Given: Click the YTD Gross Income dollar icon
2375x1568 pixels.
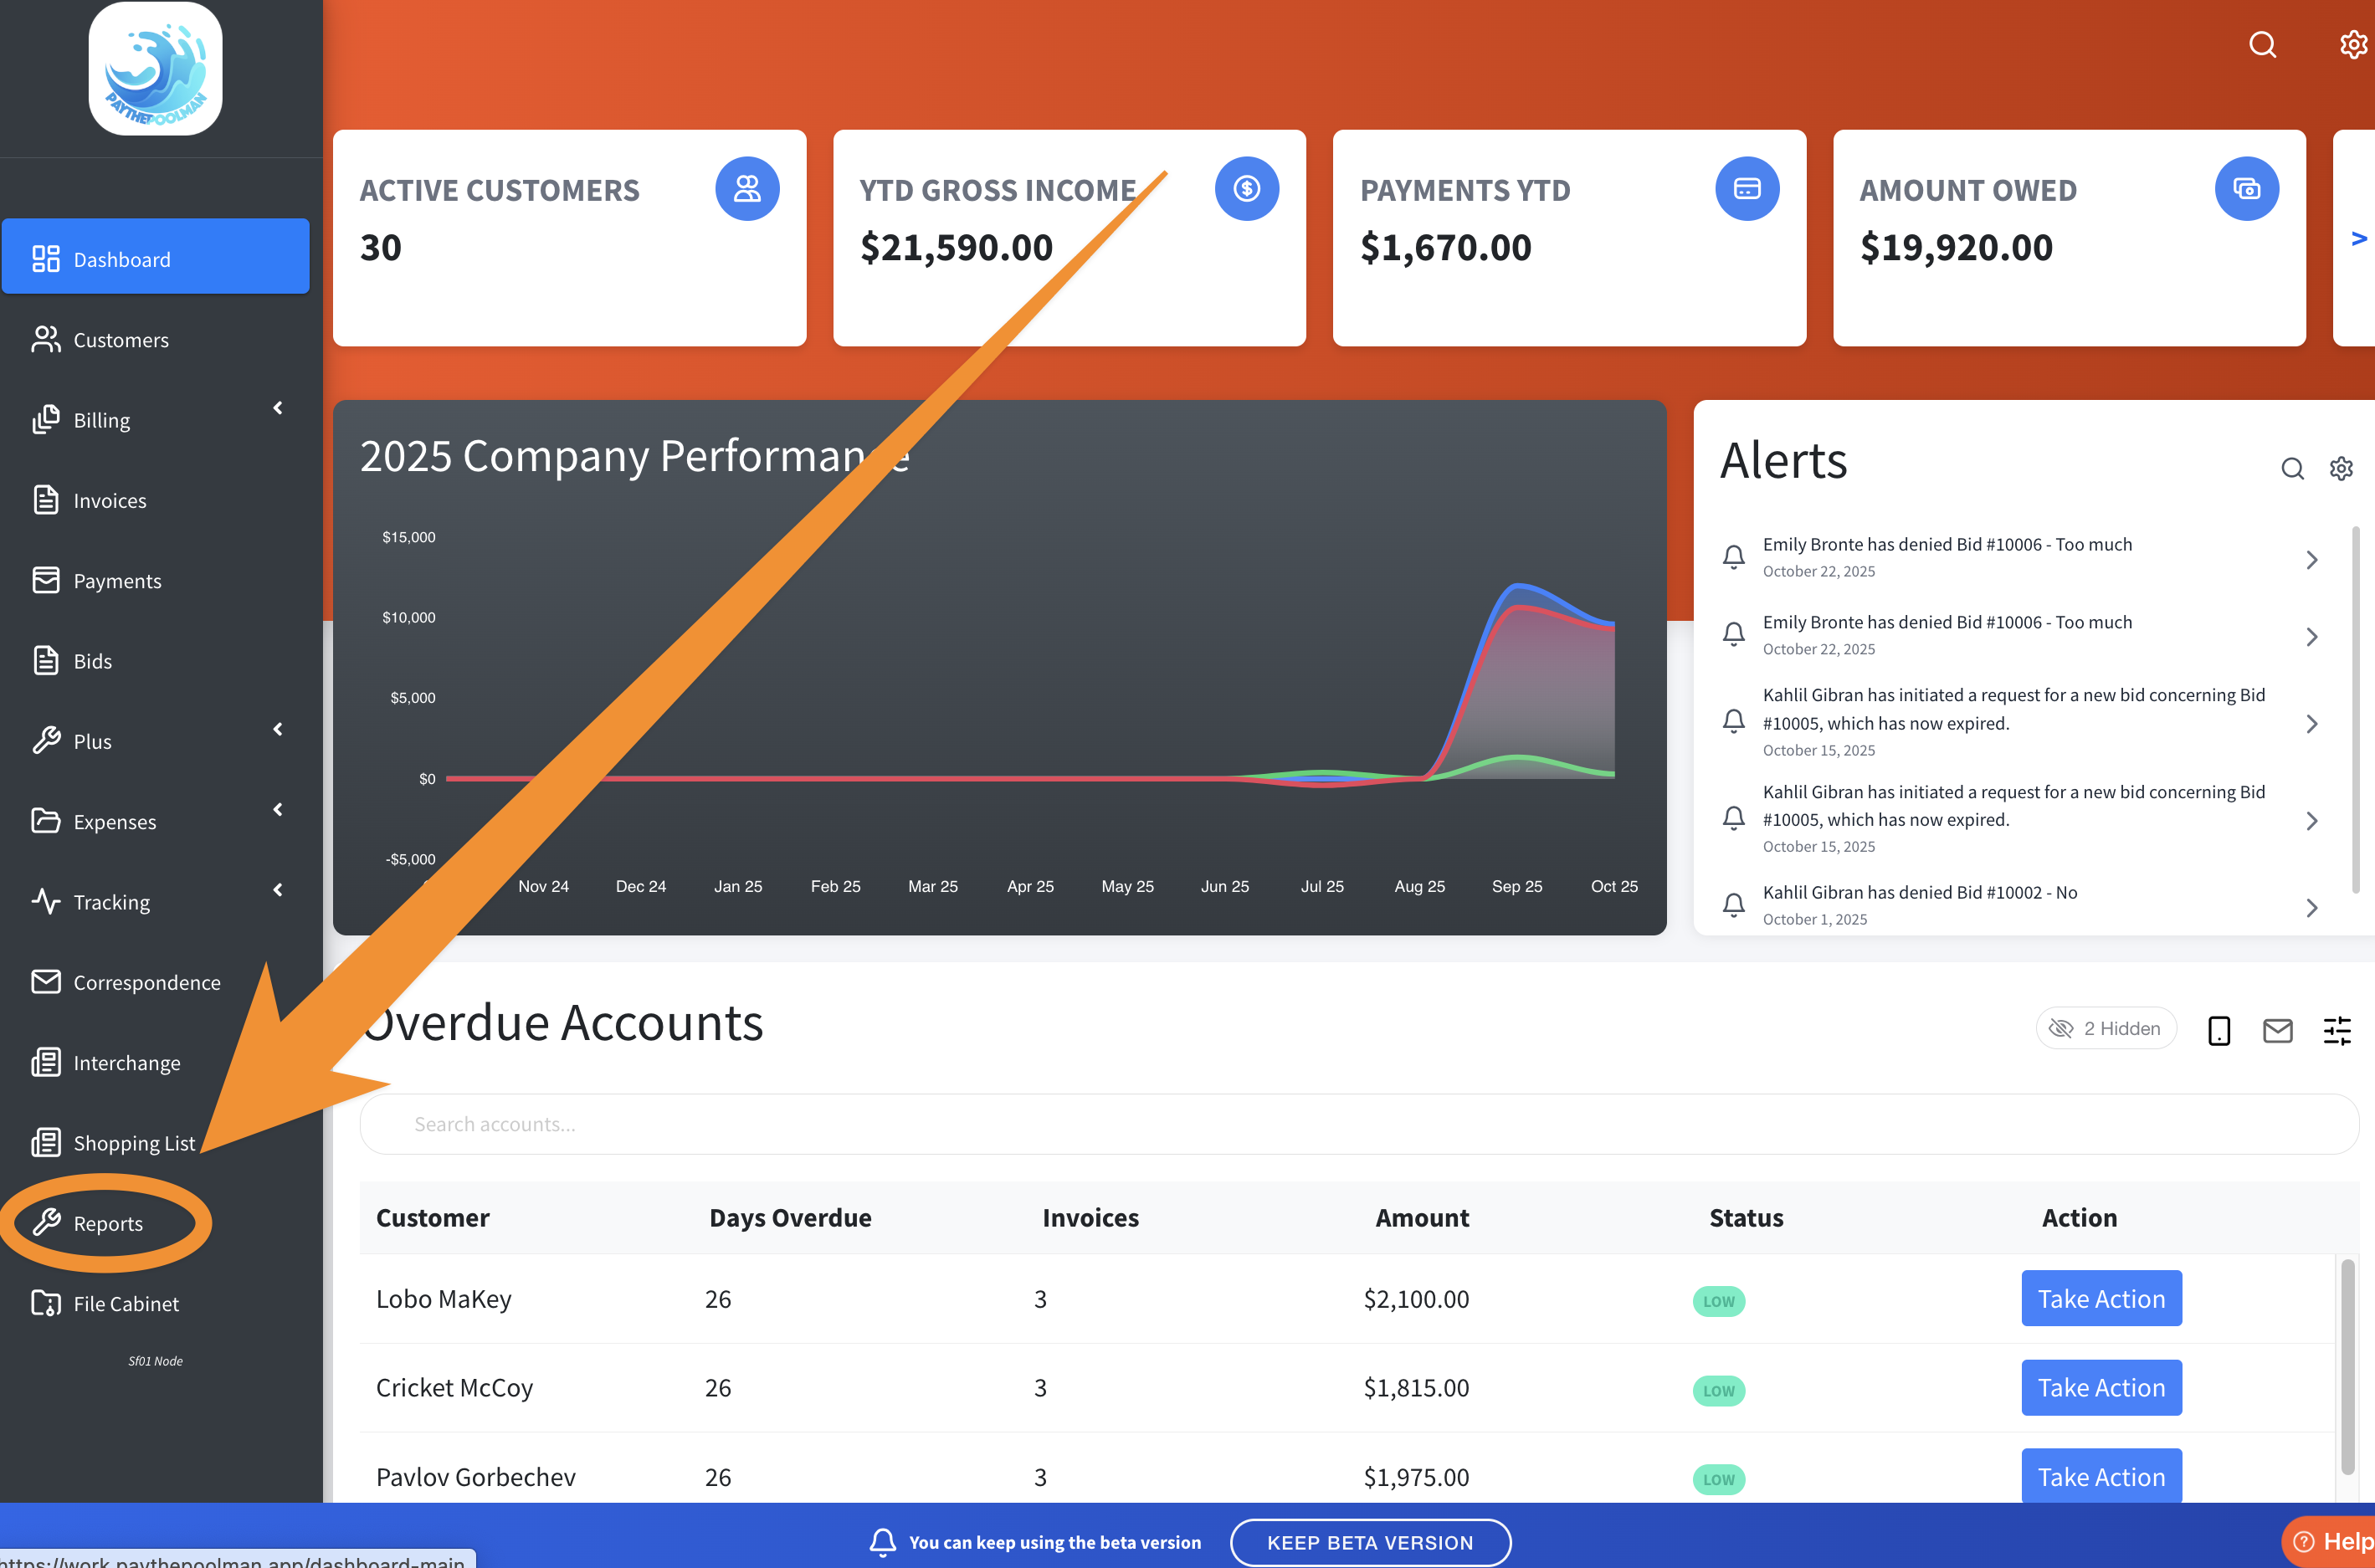Looking at the screenshot, I should pos(1246,188).
